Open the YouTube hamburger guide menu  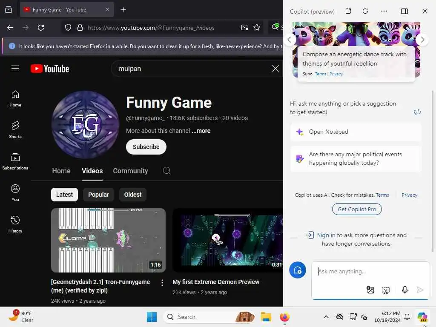tap(15, 69)
